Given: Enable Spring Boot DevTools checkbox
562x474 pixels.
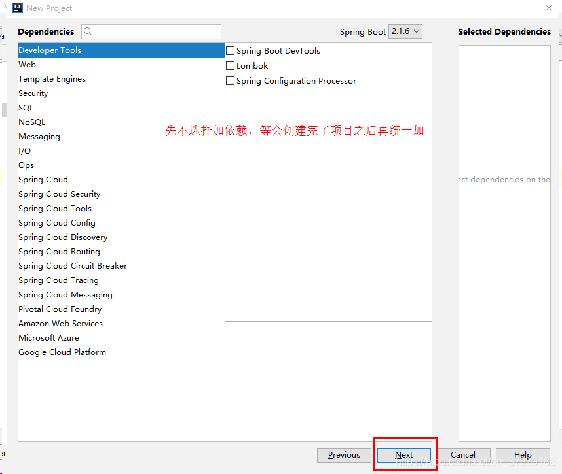Looking at the screenshot, I should tap(231, 51).
